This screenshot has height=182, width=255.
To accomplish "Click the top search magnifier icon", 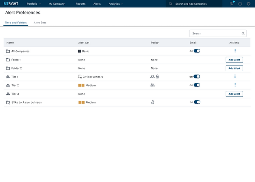I will coord(170,3).
